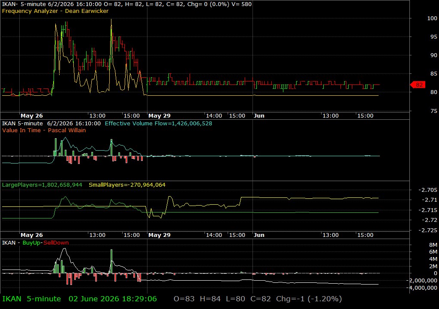The width and height of the screenshot is (439, 309).
Task: Select the Frequency Analyzer - Dean Earwicker label
Action: tap(55, 11)
